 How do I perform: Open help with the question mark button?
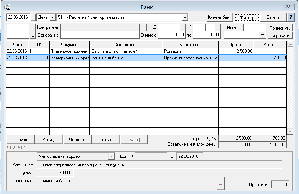tap(290, 17)
